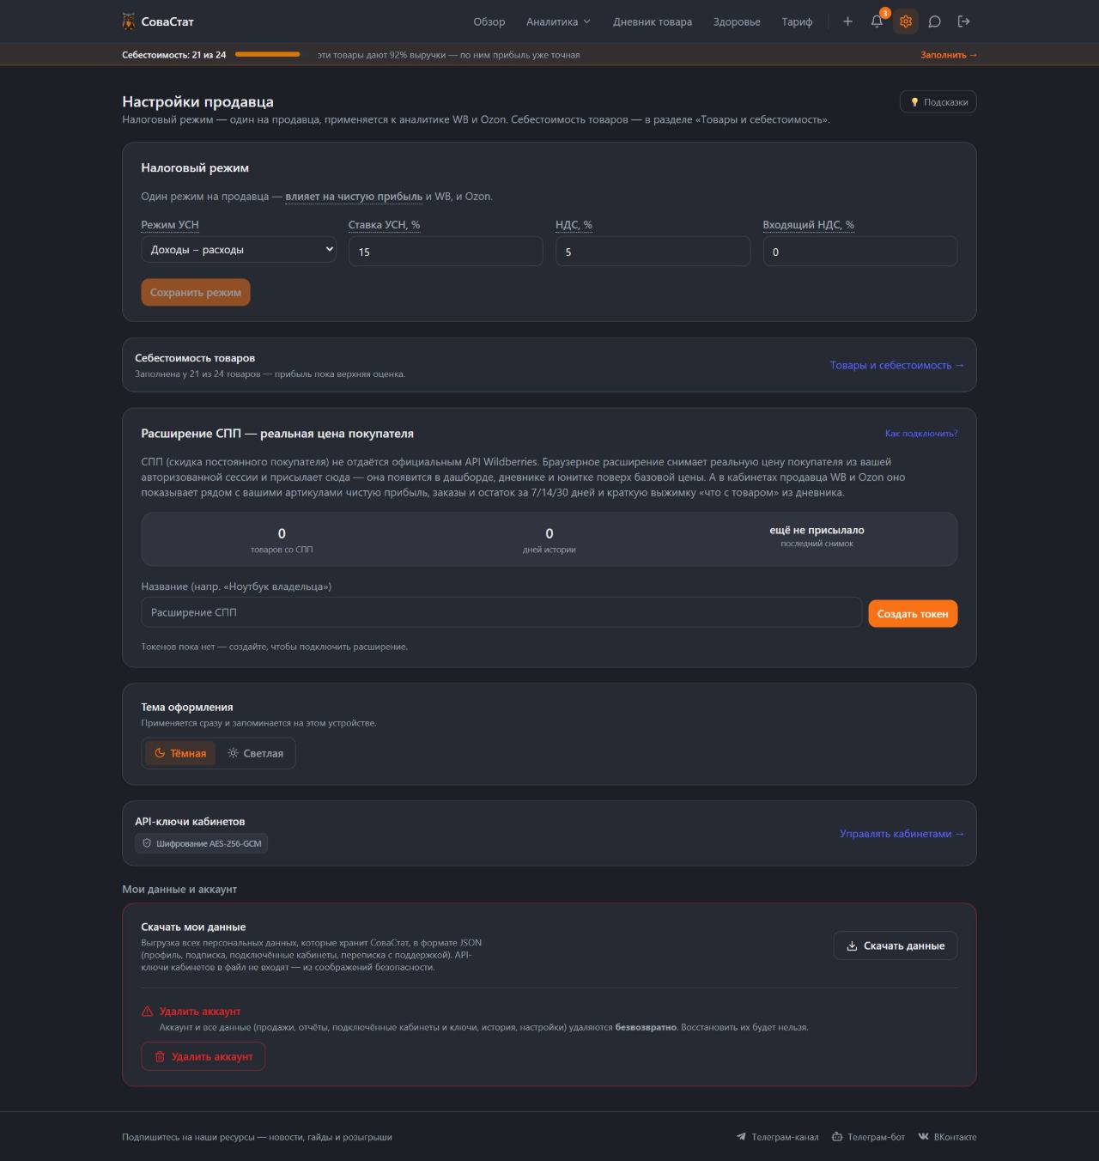Click the НДС, % input field
The image size is (1099, 1161).
pos(653,252)
